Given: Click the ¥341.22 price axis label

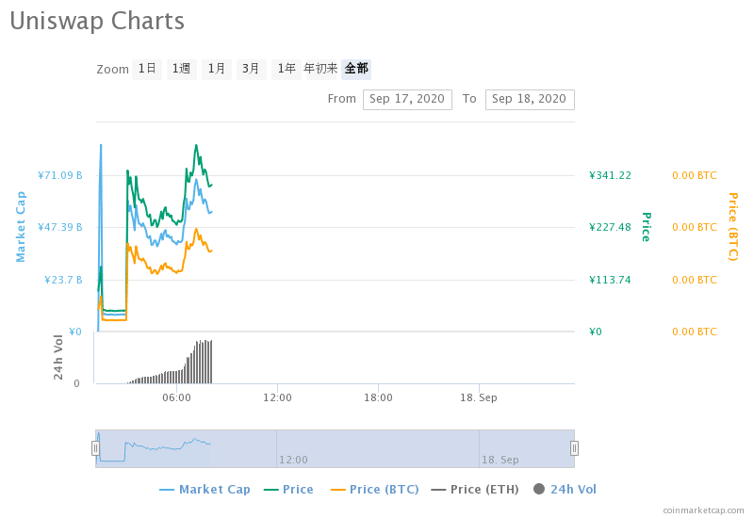Looking at the screenshot, I should pos(610,175).
